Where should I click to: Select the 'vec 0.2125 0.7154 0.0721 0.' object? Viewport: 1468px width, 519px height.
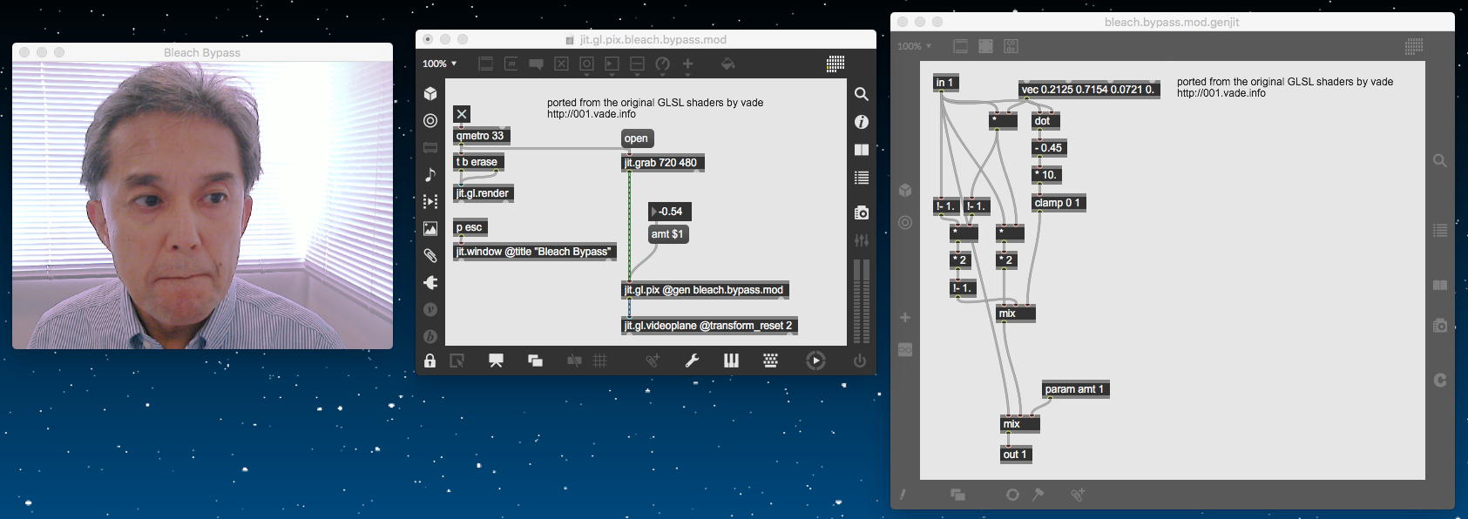(1089, 90)
